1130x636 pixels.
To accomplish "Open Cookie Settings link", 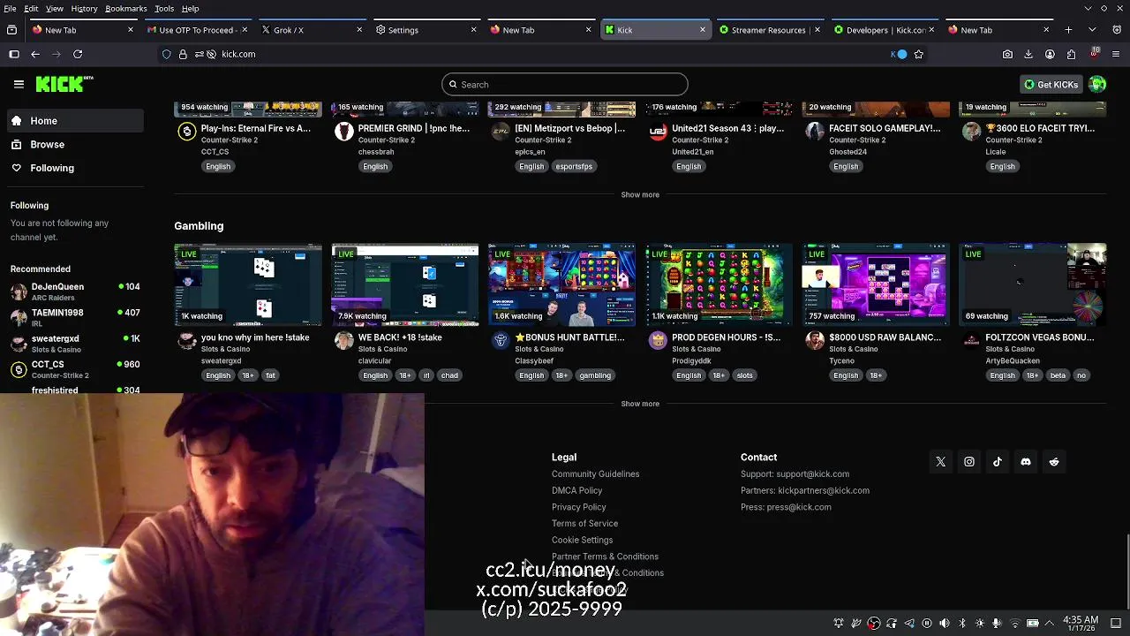I will [x=582, y=540].
